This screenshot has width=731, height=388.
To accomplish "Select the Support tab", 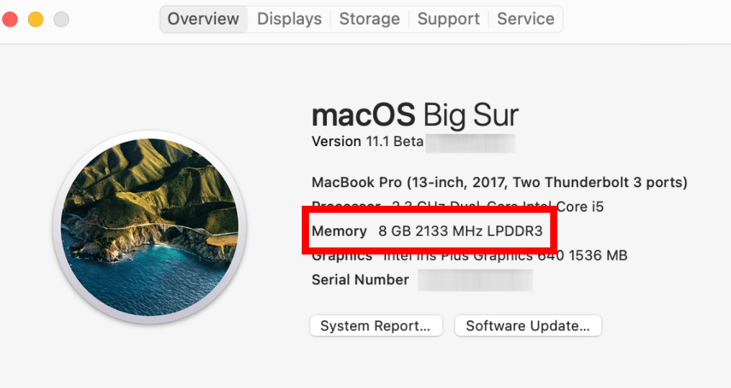I will (x=448, y=19).
